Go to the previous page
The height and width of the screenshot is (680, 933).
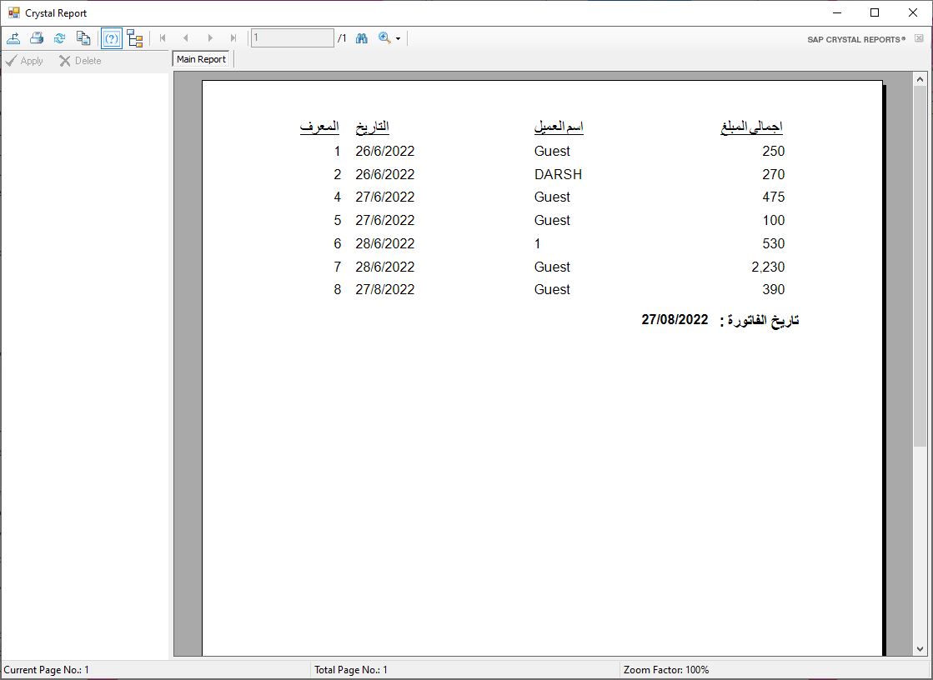click(186, 38)
